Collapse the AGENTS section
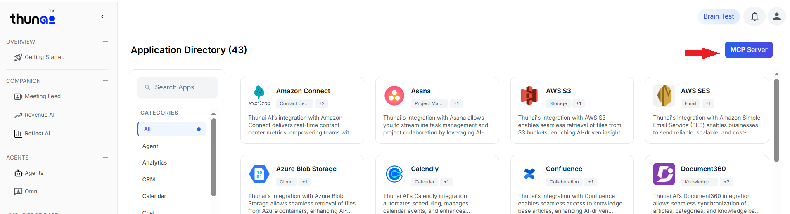Viewport: 790px width, 214px height. click(x=105, y=158)
